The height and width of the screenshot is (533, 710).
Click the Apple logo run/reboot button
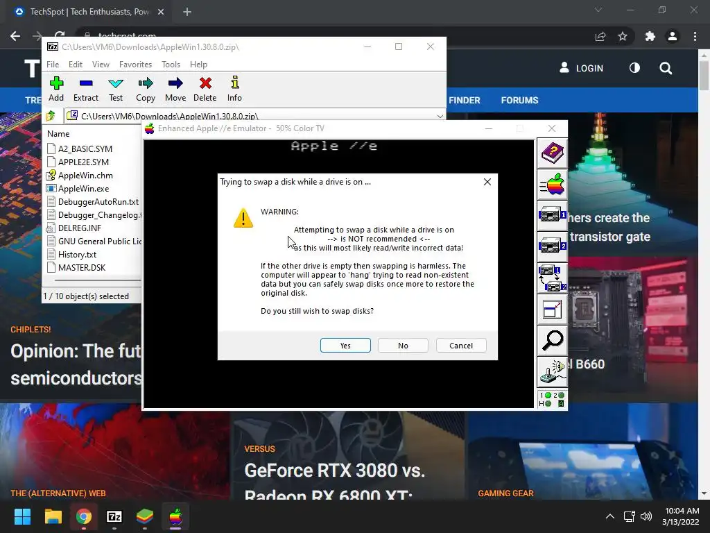tap(552, 185)
